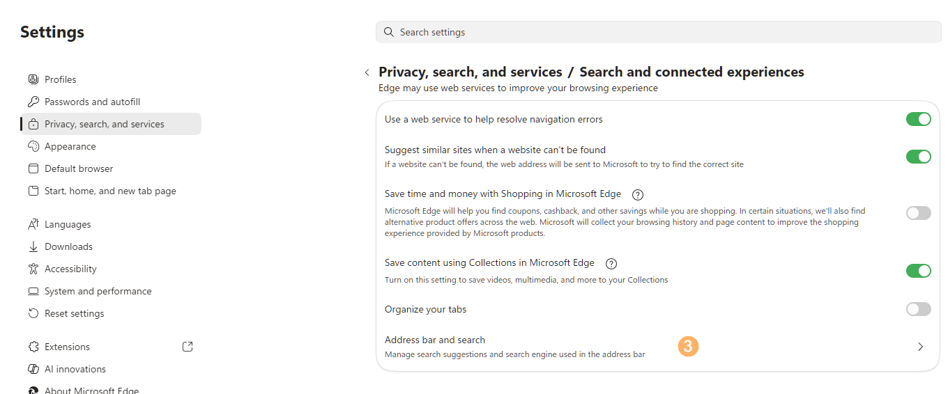Click the lock icon beside Privacy, search, and services
Image resolution: width=948 pixels, height=394 pixels.
click(x=33, y=124)
